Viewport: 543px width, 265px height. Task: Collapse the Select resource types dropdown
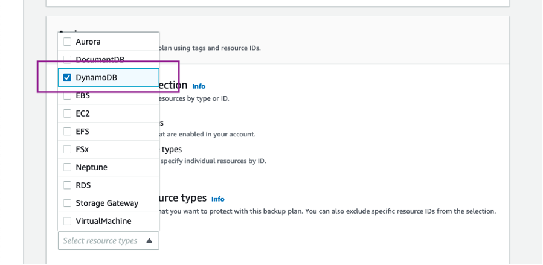[x=108, y=241]
